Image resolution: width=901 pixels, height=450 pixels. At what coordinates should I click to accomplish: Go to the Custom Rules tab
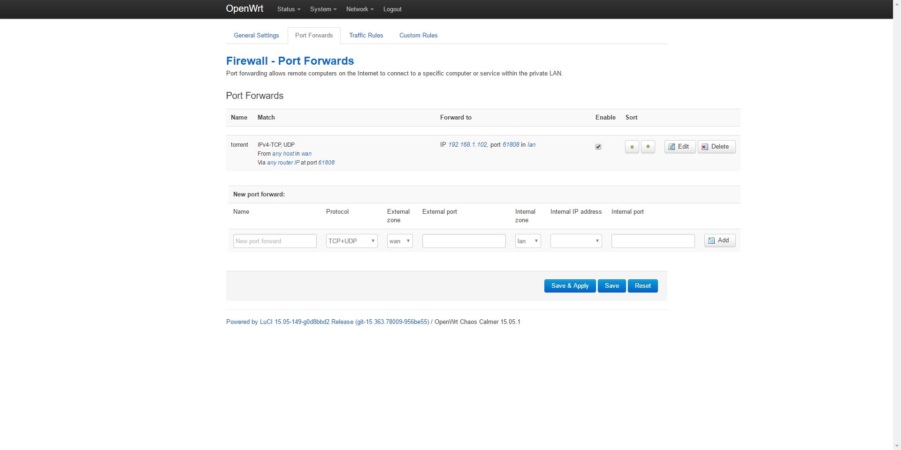click(x=418, y=36)
